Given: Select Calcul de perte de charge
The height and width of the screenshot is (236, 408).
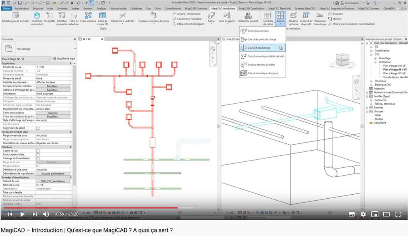Looking at the screenshot, I should (x=262, y=39).
